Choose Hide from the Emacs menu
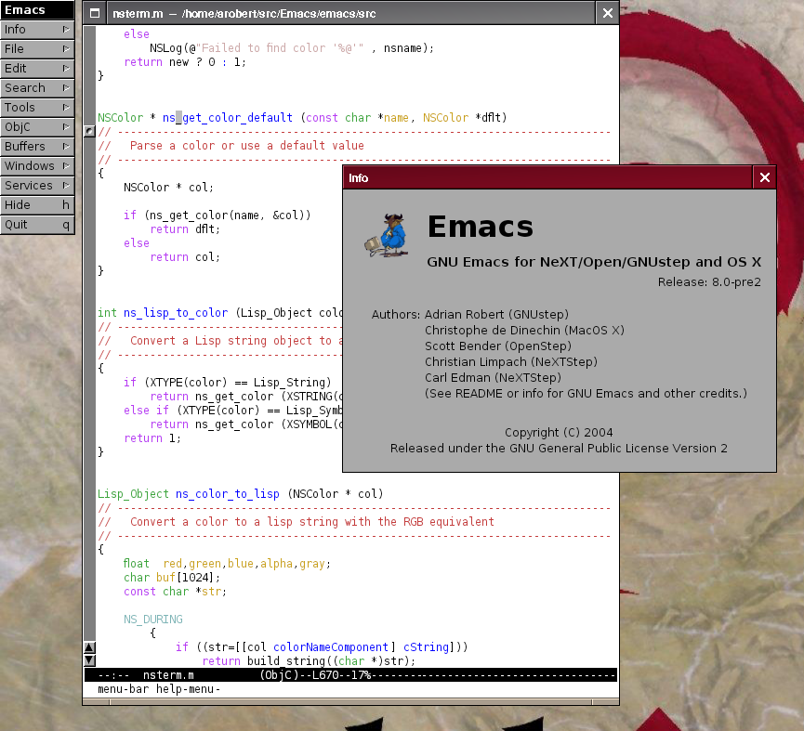Viewport: 804px width, 731px height. 37,204
